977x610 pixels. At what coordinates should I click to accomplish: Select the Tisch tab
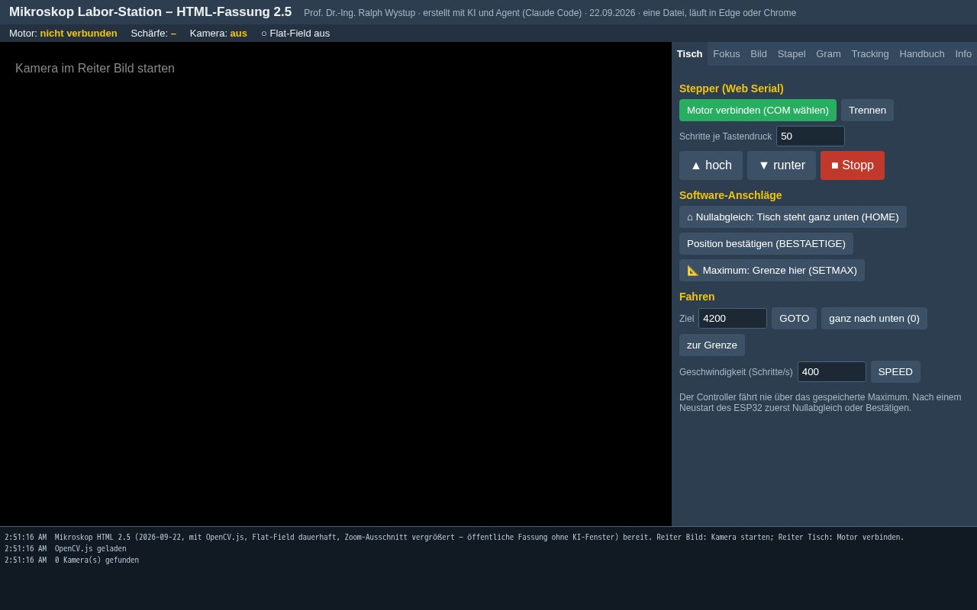point(689,53)
